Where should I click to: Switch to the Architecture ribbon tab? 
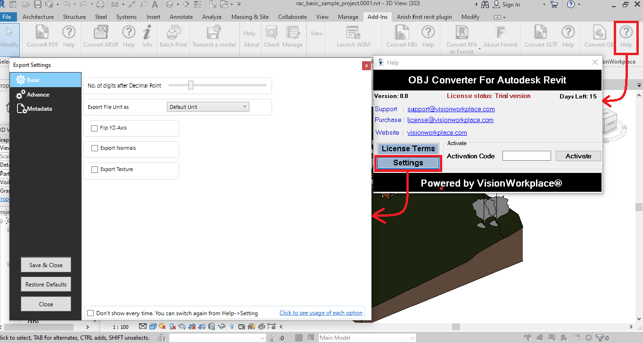click(38, 17)
